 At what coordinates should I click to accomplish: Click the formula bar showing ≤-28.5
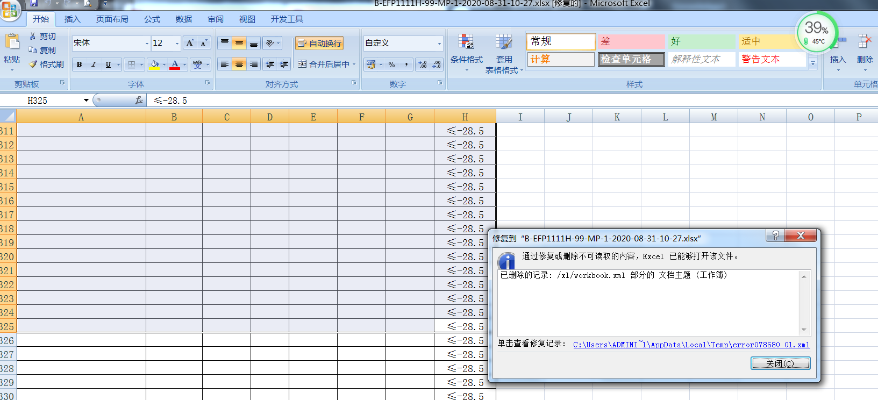[513, 101]
